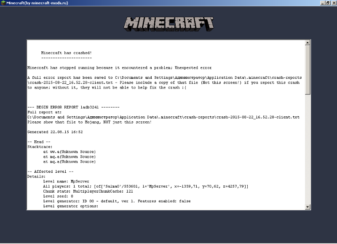This screenshot has height=244, width=337.
Task: Click 'Chunk stats: MultiplayerChunkCache: 121' line
Action: [88, 191]
